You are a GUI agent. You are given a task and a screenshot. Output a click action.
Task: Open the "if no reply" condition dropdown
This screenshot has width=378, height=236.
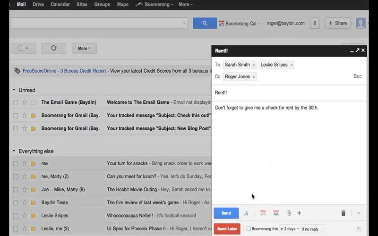[312, 229]
